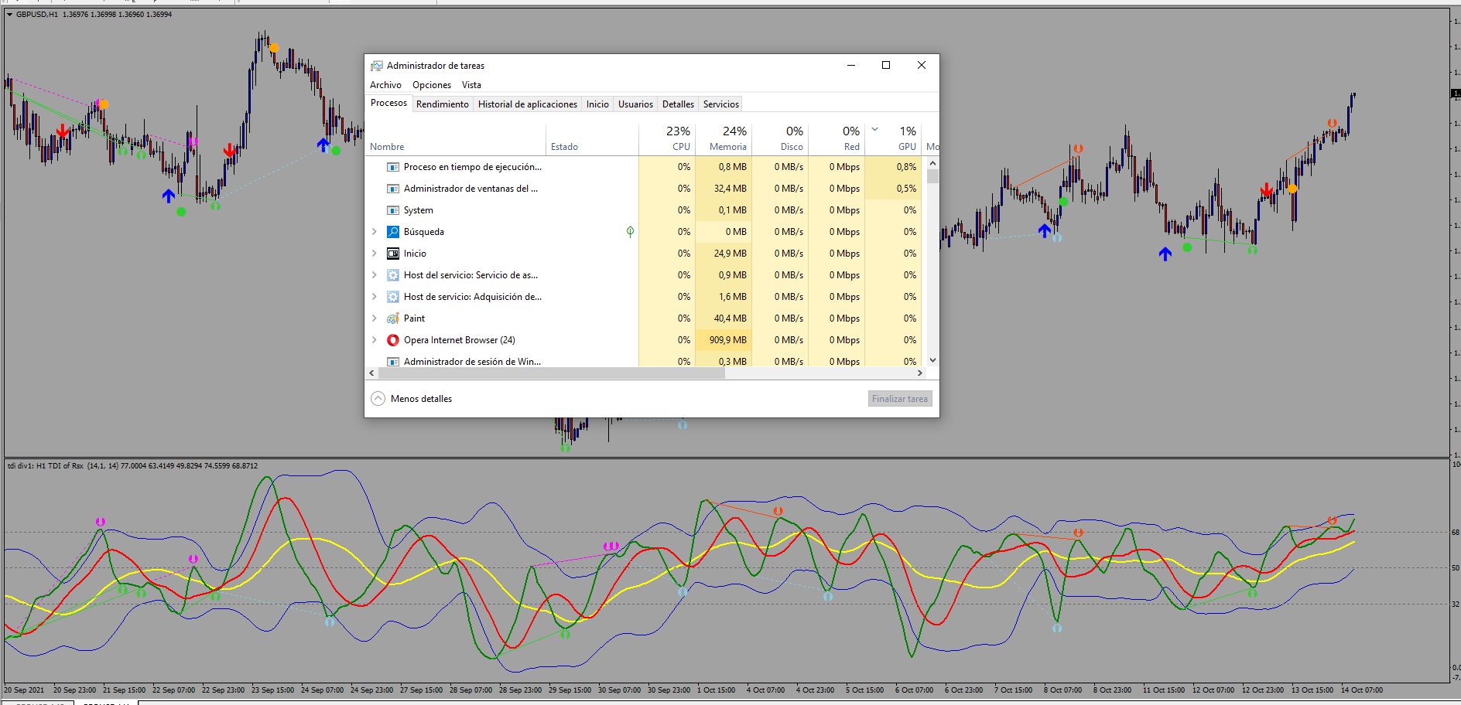Click the gear icon for Host del servicio
The image size is (1461, 705).
coord(393,275)
